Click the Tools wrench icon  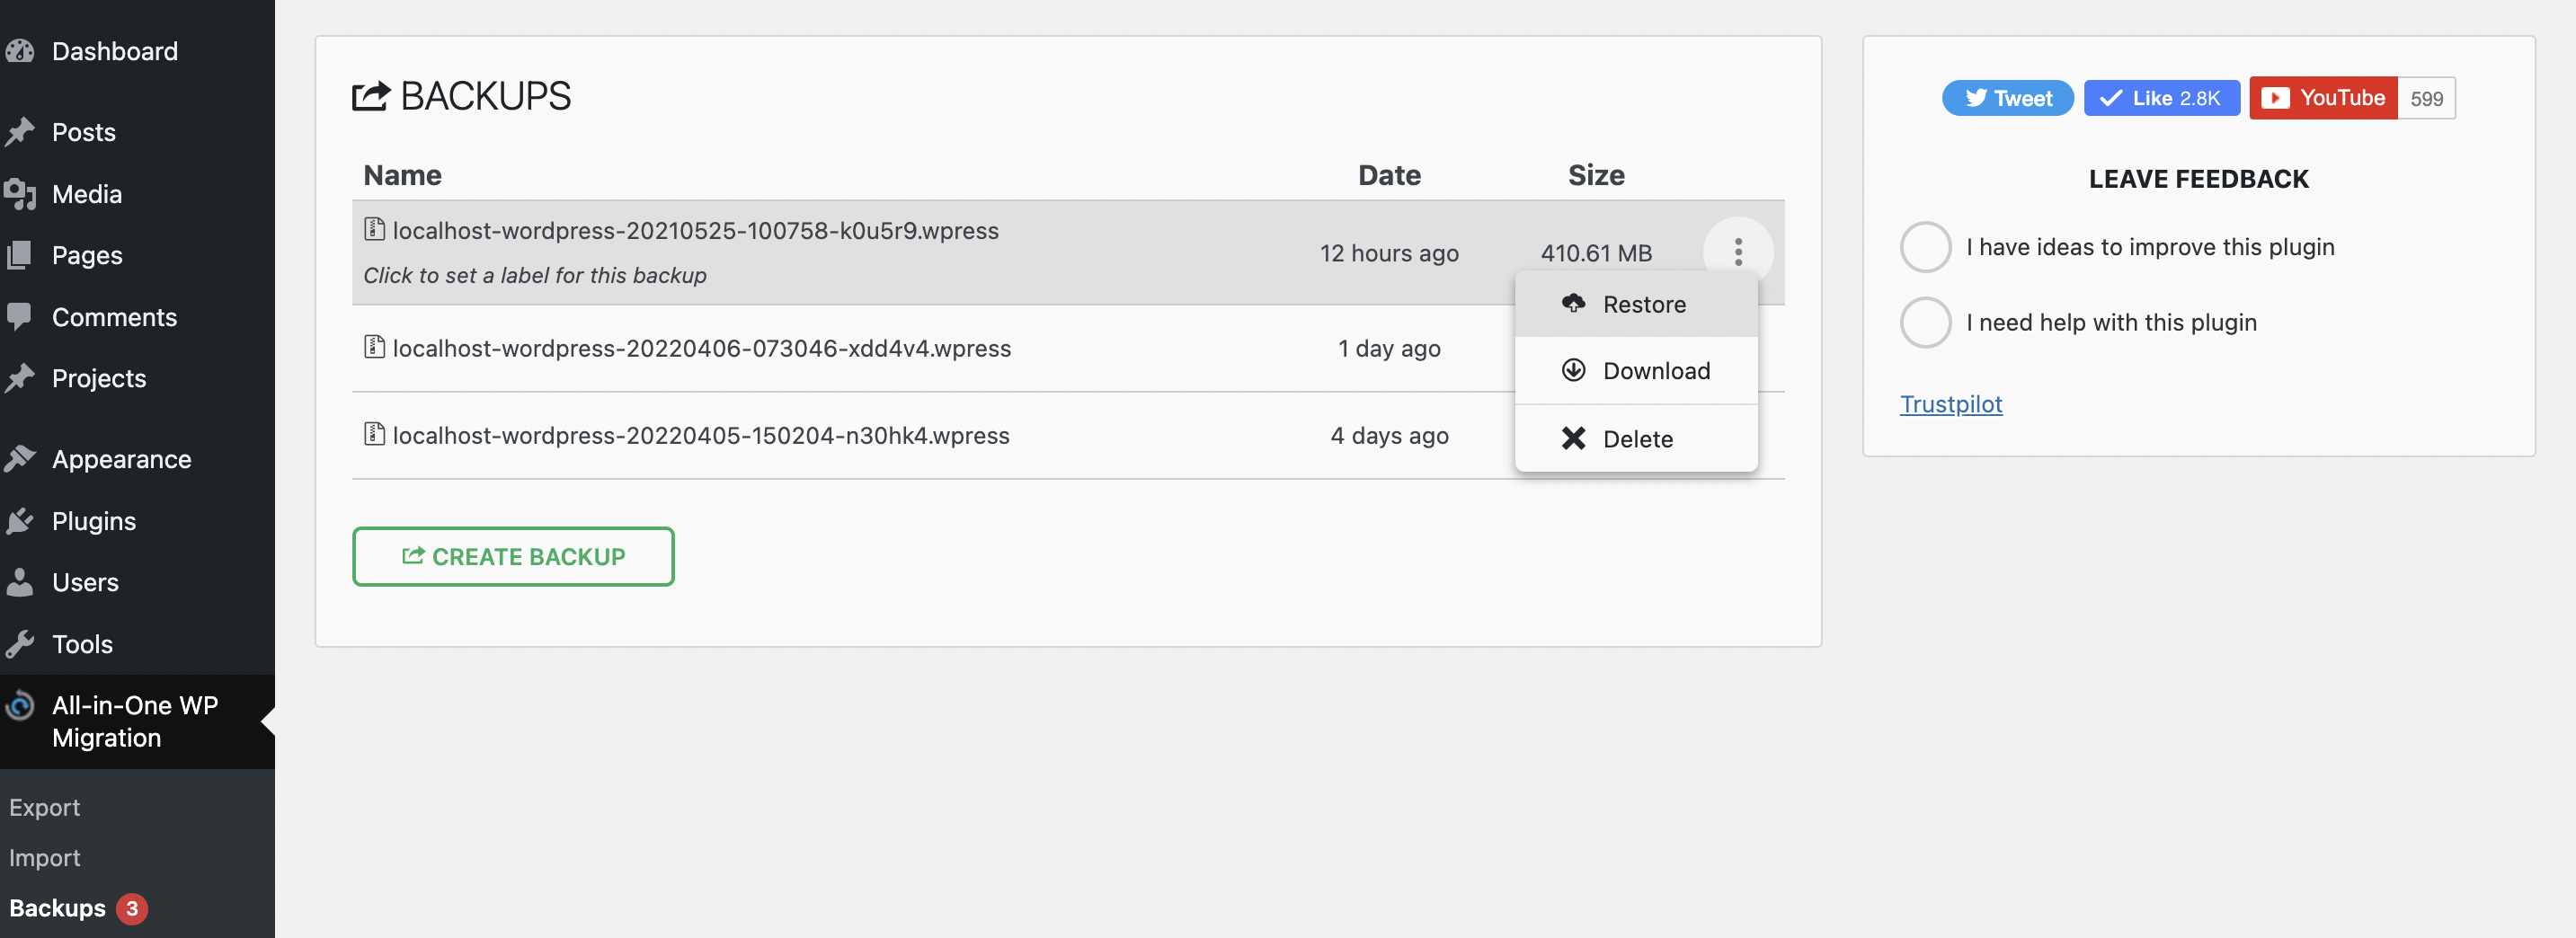[20, 644]
